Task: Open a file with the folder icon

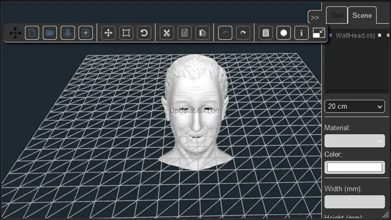Action: tap(50, 33)
